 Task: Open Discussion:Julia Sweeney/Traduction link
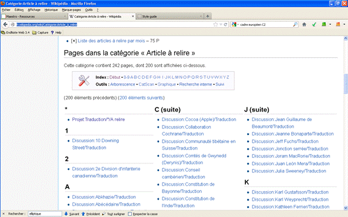(289, 171)
